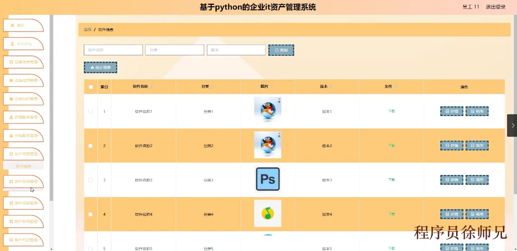The height and width of the screenshot is (251, 517).
Task: Sort by the 版本 column sort arrows
Action: click(331, 86)
